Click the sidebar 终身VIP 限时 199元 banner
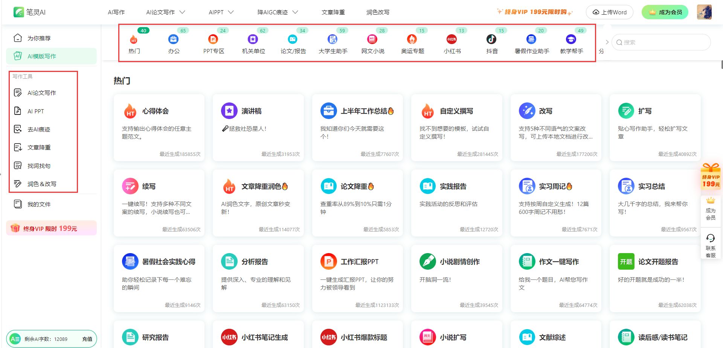 click(x=51, y=228)
